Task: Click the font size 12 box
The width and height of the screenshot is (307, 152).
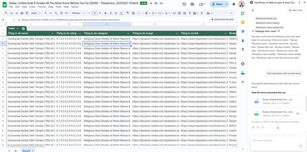Action: pyautogui.click(x=94, y=13)
